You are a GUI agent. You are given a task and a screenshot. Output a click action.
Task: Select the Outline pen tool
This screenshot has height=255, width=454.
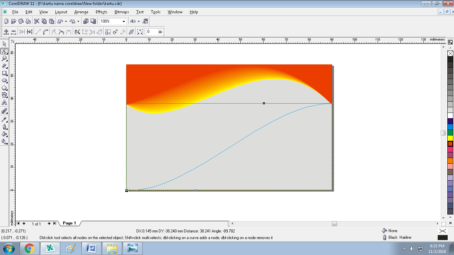point(5,127)
